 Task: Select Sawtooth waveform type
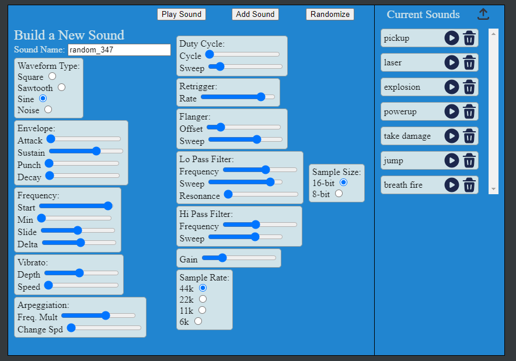tap(61, 87)
